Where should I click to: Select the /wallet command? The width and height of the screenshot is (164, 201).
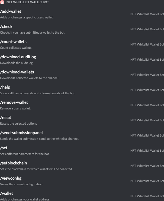click(7, 193)
